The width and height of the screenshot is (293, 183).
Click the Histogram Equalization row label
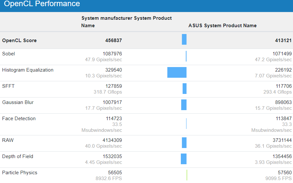28,70
